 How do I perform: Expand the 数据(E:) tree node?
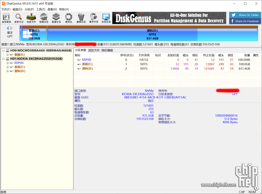8,55
